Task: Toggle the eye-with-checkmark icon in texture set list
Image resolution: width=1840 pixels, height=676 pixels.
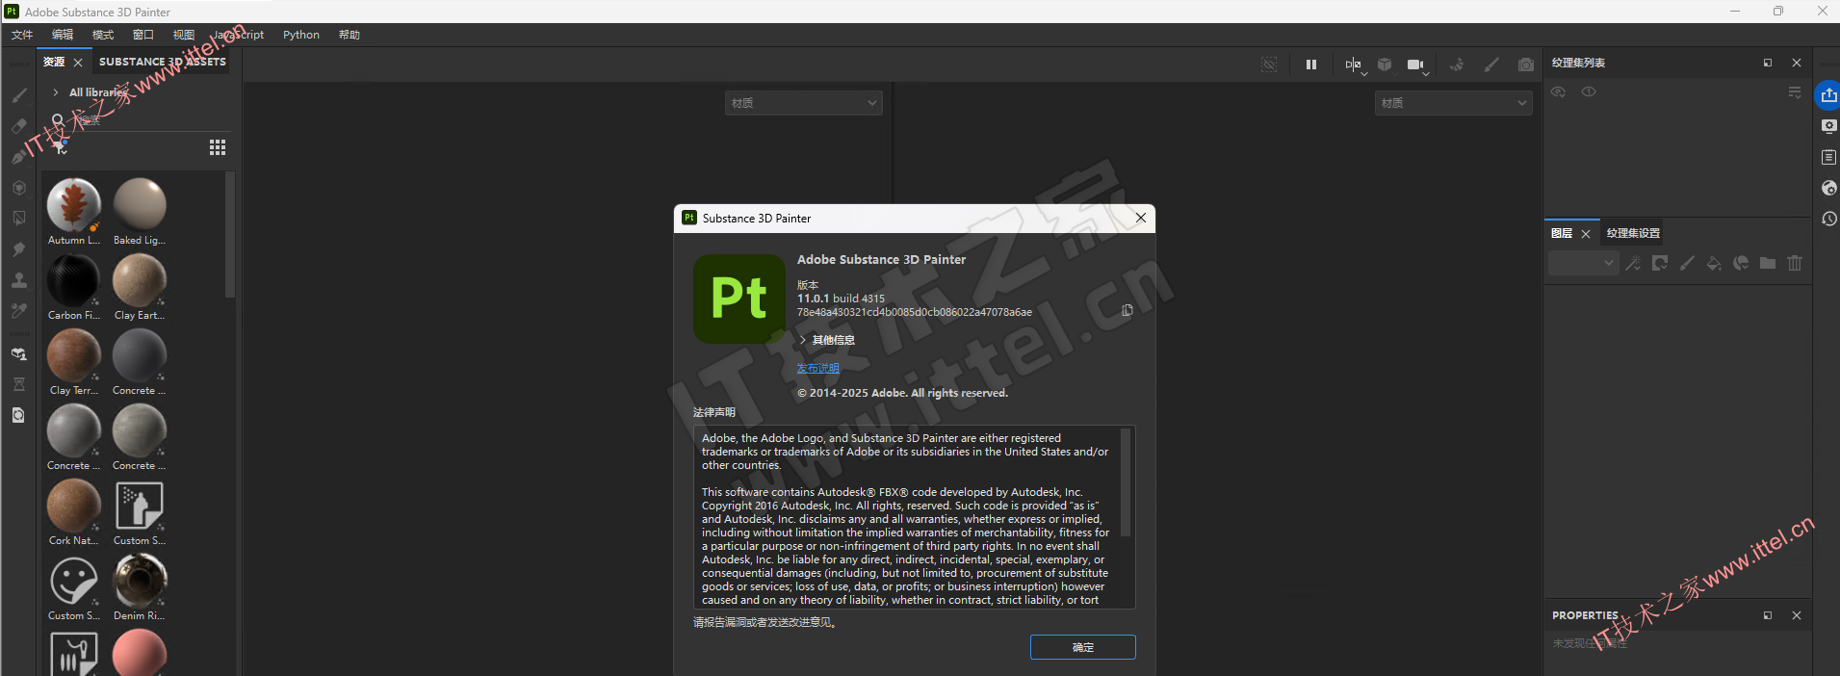Action: [x=1558, y=91]
